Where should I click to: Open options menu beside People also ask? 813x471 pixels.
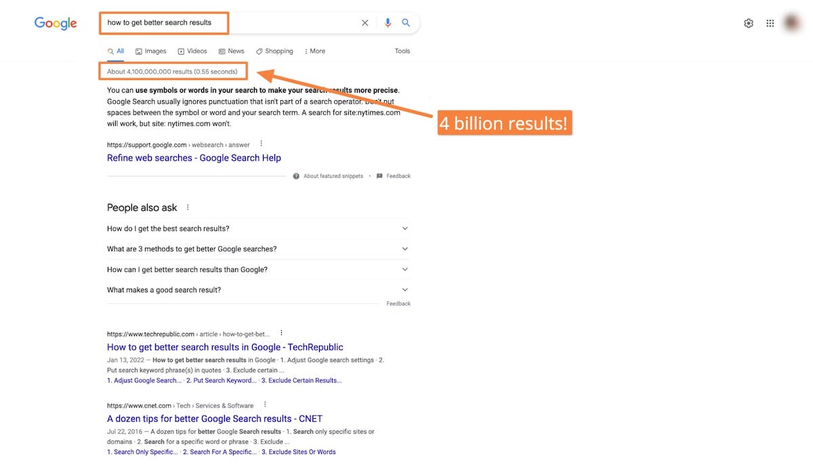click(x=188, y=208)
